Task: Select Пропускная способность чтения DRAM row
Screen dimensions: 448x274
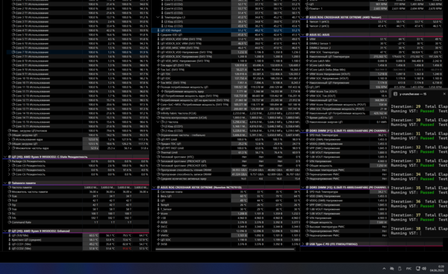Action: (226, 170)
